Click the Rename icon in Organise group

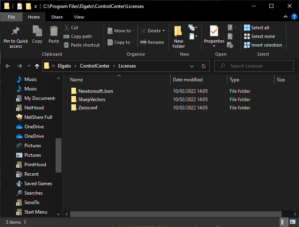coord(143,42)
